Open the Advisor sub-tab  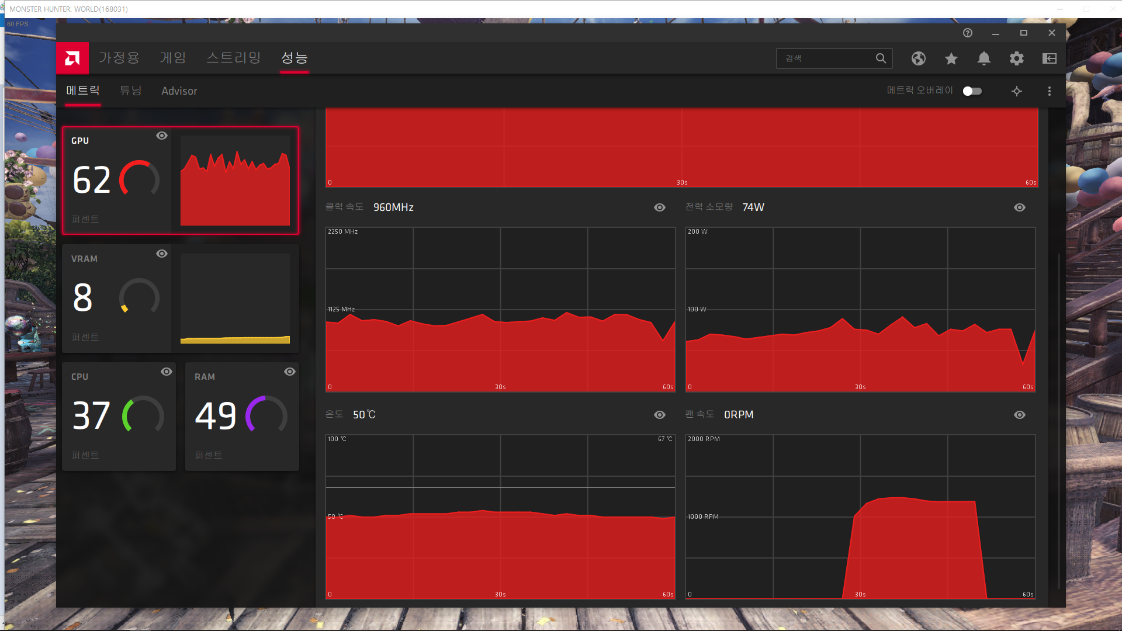coord(179,91)
